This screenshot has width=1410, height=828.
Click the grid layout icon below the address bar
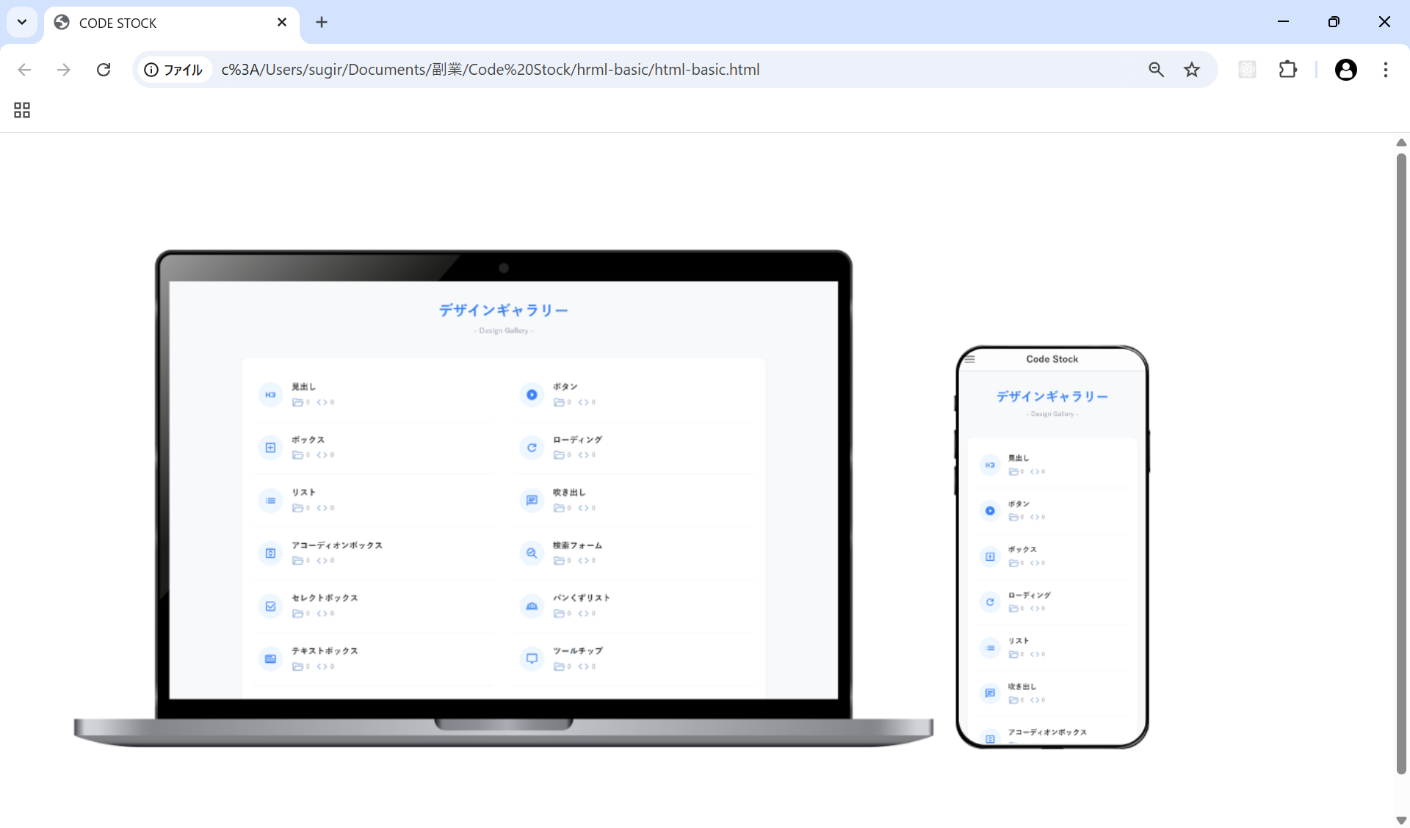tap(21, 110)
